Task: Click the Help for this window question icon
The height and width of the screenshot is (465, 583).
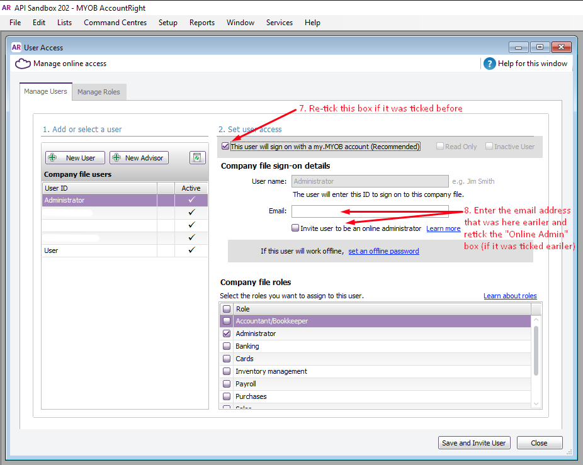Action: coord(489,64)
